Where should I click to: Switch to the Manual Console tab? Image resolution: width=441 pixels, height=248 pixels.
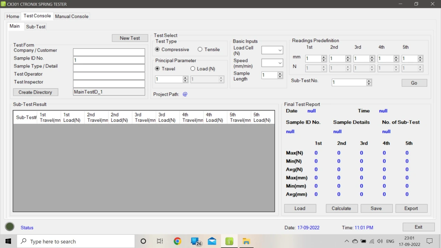tap(72, 16)
